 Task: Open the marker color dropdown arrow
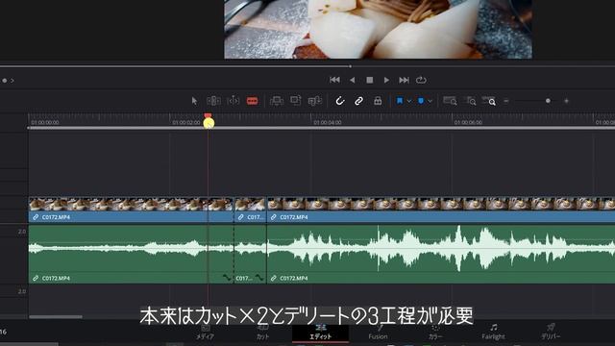430,101
